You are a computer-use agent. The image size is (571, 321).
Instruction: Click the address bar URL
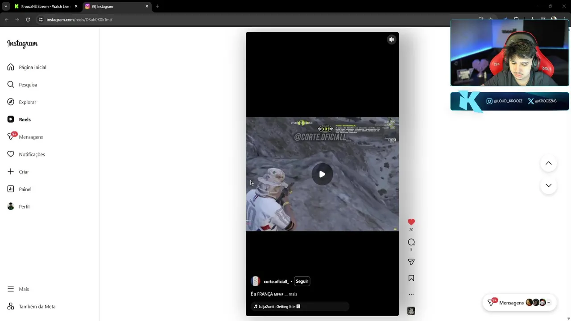pyautogui.click(x=79, y=20)
